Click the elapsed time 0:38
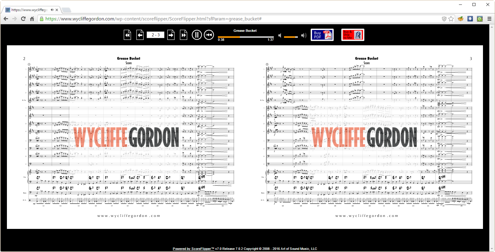The width and height of the screenshot is (495, 252). click(221, 40)
